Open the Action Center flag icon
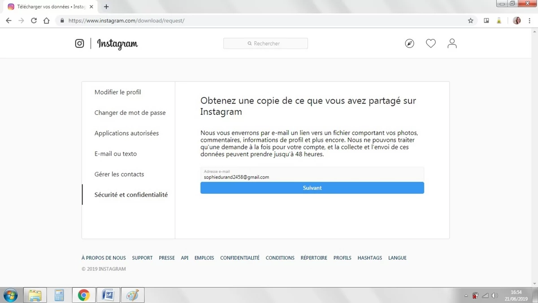 [475, 296]
